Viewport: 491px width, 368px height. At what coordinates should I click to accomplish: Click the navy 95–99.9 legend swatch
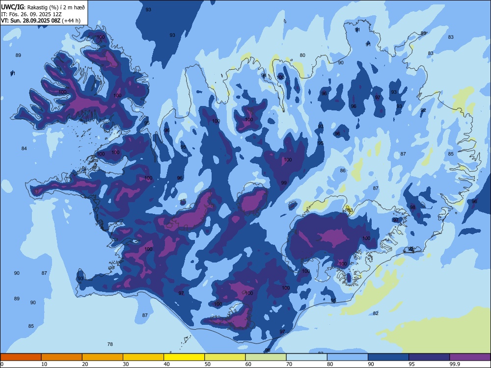point(429,357)
